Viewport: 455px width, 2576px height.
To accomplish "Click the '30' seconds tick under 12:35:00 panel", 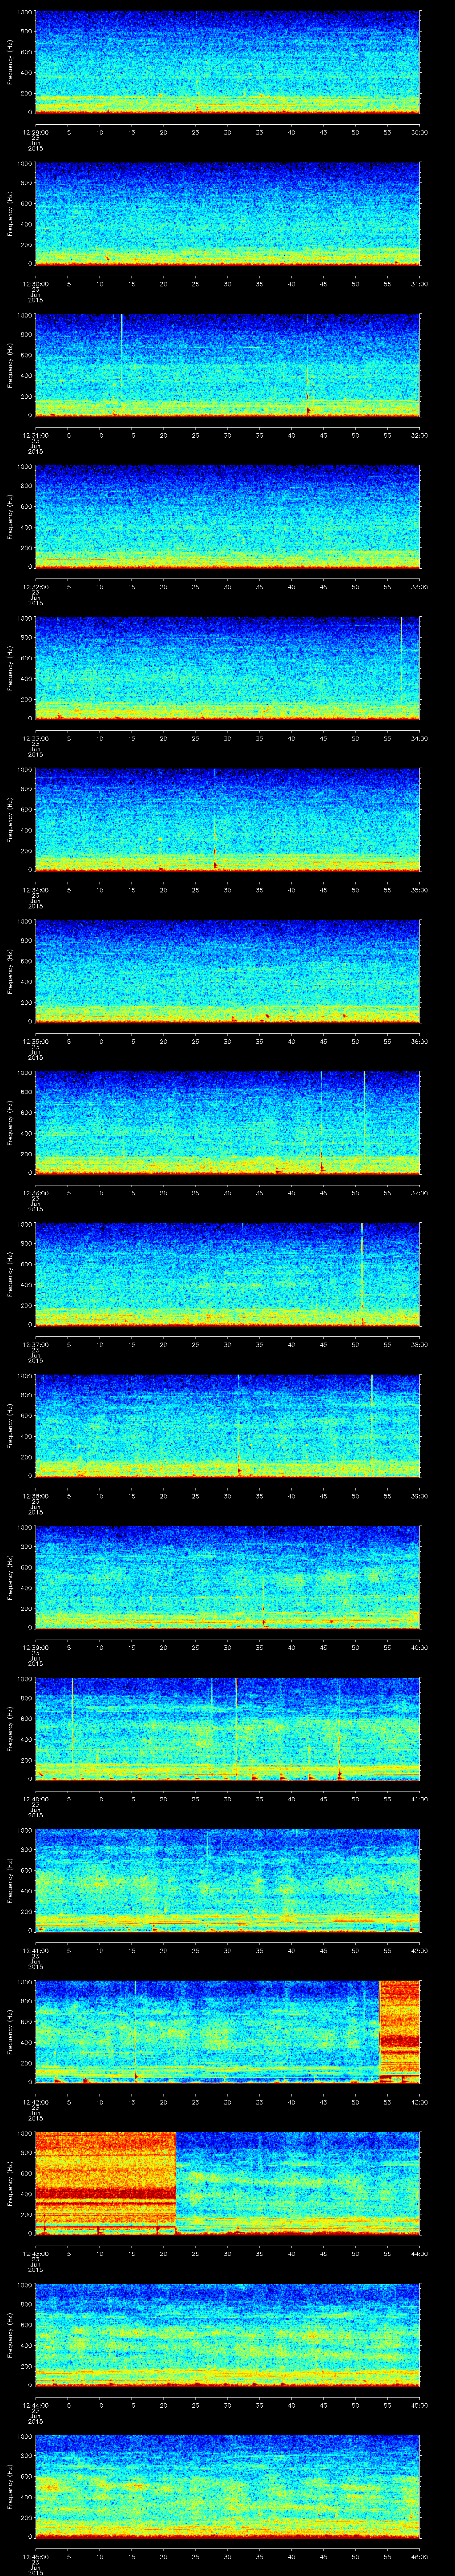I will [x=227, y=1041].
